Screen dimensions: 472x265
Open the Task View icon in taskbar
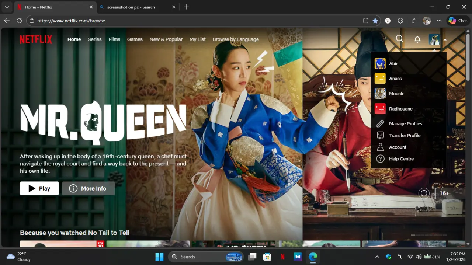252,257
